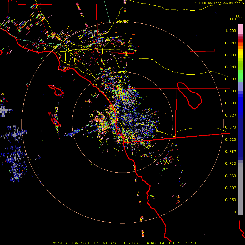This screenshot has height=245, width=245.
Task: Click the Salton Sea red outline
Action: pos(189,96)
